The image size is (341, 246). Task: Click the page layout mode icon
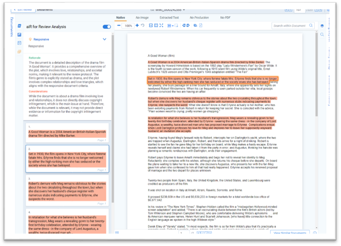tap(169, 26)
